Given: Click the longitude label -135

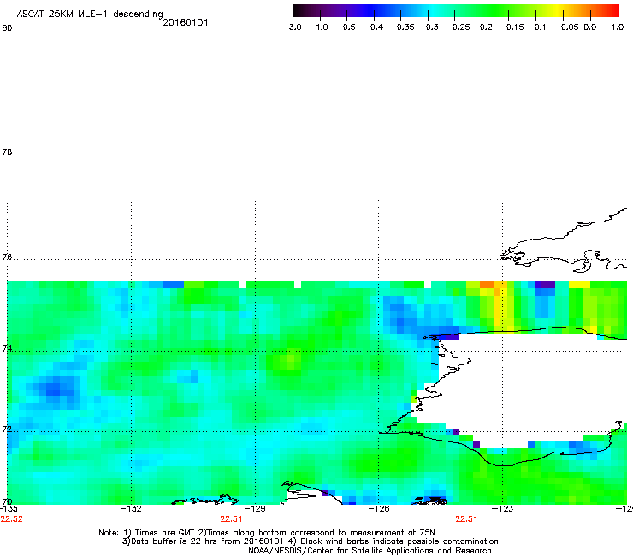Looking at the screenshot, I should pyautogui.click(x=9, y=508).
